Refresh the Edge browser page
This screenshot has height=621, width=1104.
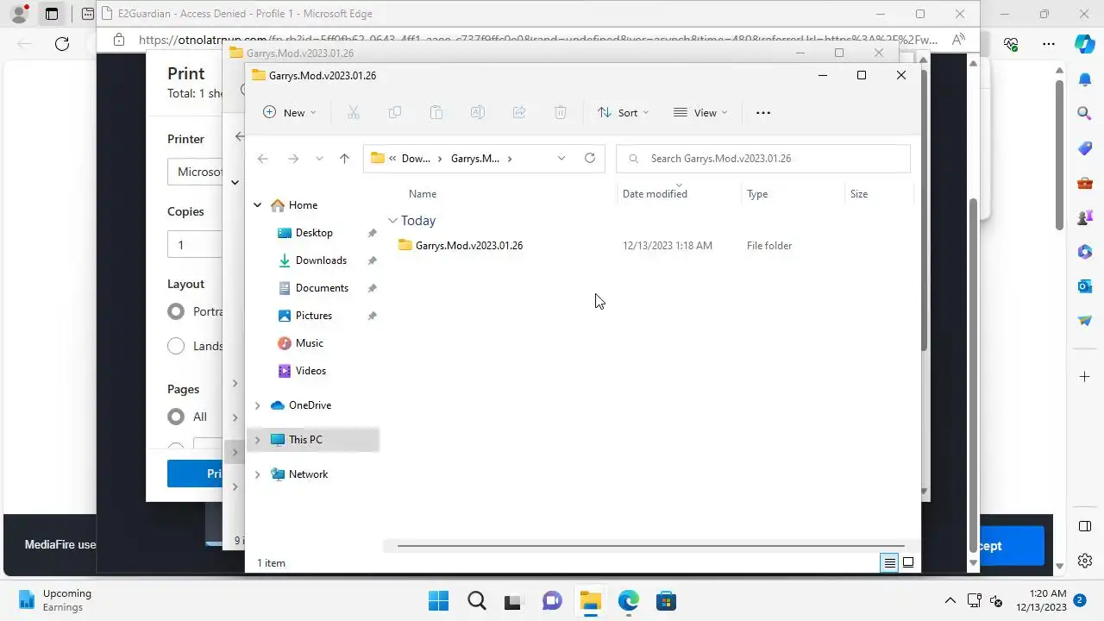tap(62, 44)
